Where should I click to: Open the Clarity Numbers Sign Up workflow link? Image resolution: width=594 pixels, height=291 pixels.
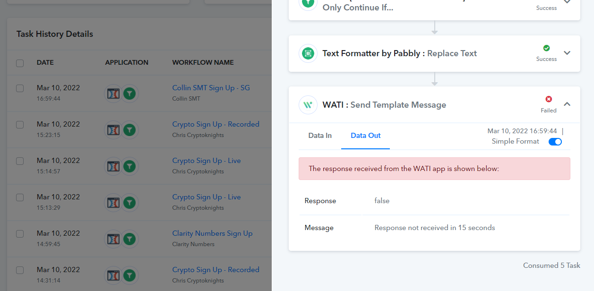[212, 233]
